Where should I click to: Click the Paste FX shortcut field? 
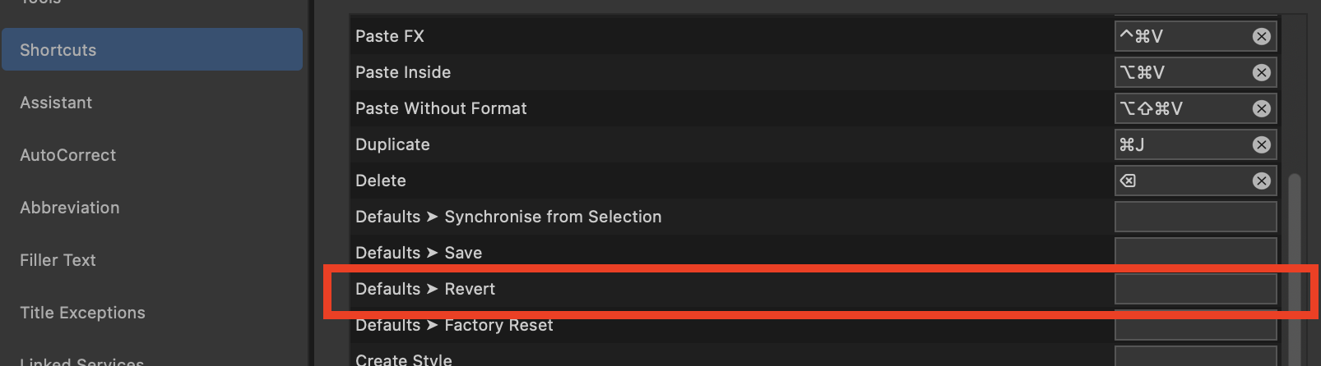coord(1181,36)
